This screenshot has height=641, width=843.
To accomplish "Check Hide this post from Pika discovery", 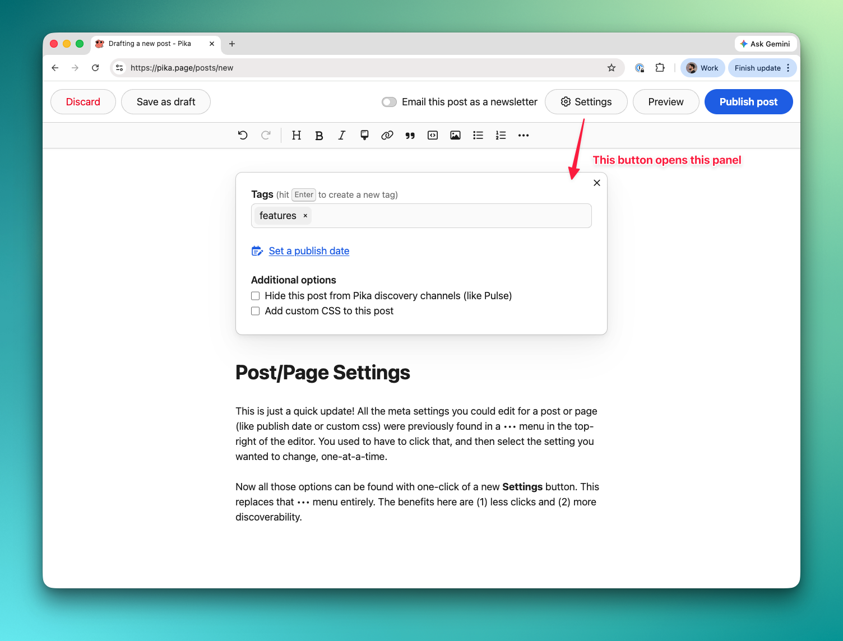I will [256, 296].
